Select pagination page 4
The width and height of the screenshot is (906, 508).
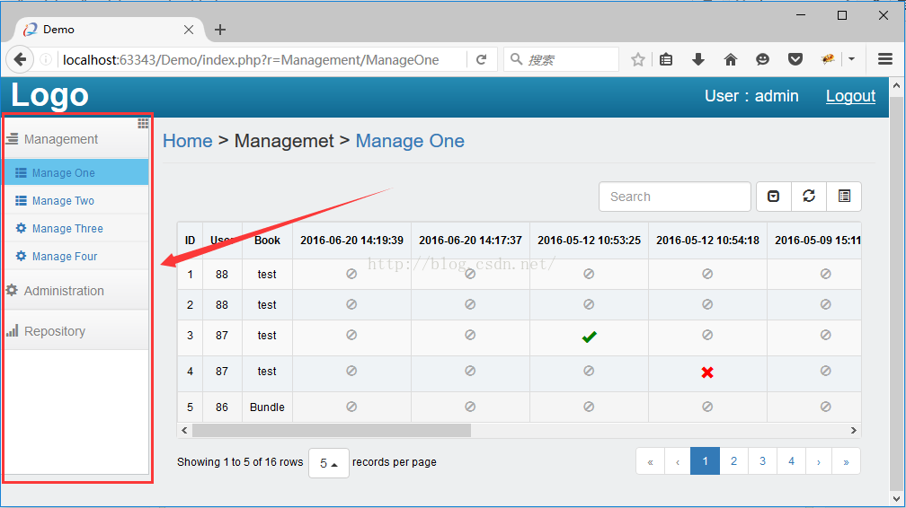pos(791,461)
